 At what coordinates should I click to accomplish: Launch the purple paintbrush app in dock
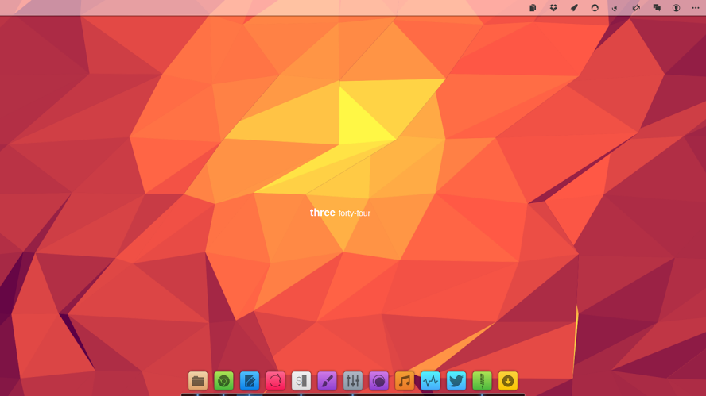[x=327, y=381]
